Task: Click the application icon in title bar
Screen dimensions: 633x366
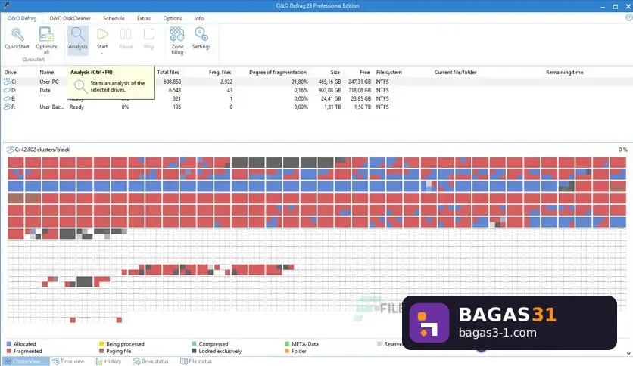Action: click(5, 5)
